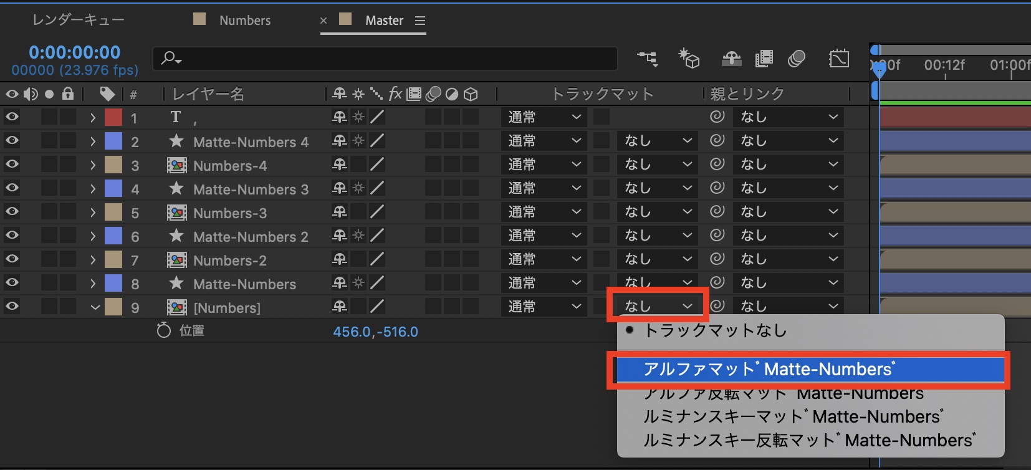Toggle visibility of Numbers-4 layer
The image size is (1031, 470).
click(x=12, y=164)
